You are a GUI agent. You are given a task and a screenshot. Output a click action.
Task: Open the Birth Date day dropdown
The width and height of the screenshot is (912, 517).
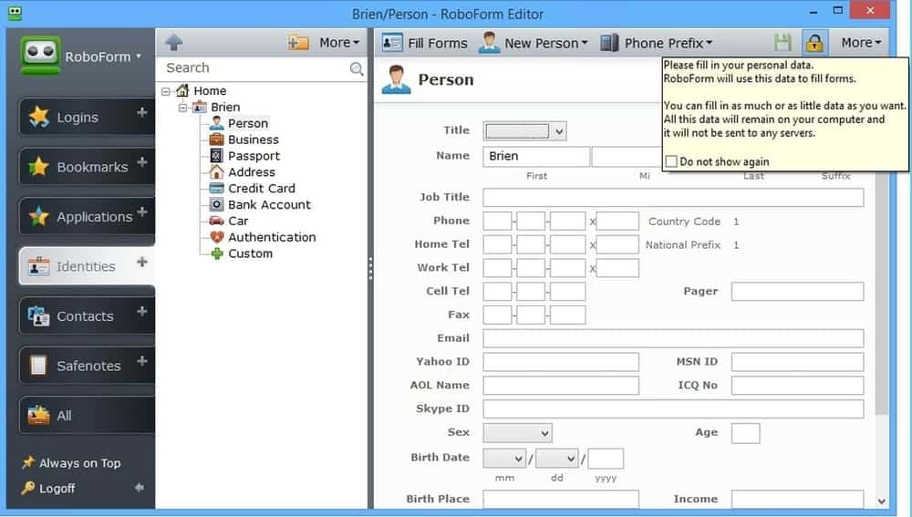(x=556, y=459)
